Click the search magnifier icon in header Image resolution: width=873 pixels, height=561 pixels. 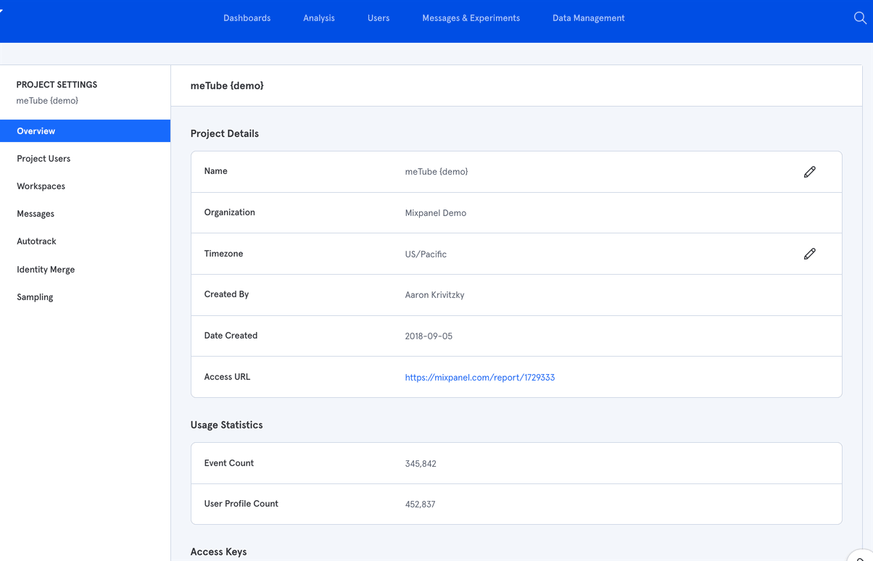tap(860, 18)
